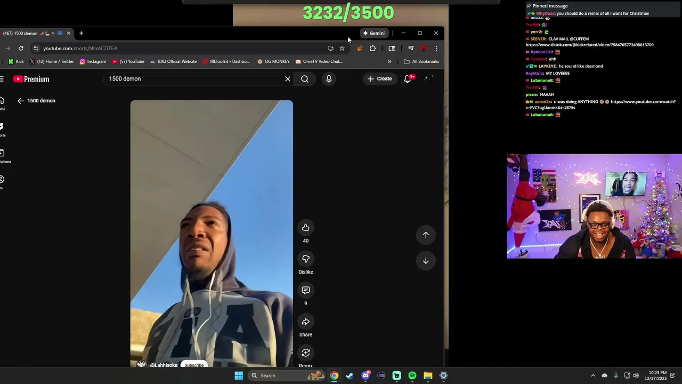Open TikTok link in SEENER chat message
Image resolution: width=682 pixels, height=384 pixels.
point(589,45)
